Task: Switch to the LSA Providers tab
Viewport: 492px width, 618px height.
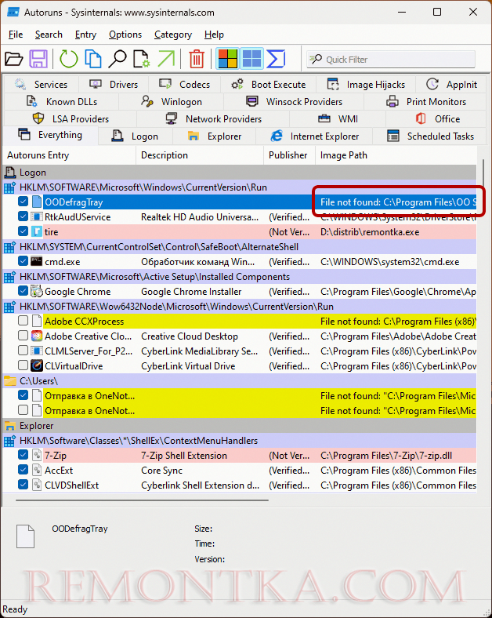Action: coord(71,119)
